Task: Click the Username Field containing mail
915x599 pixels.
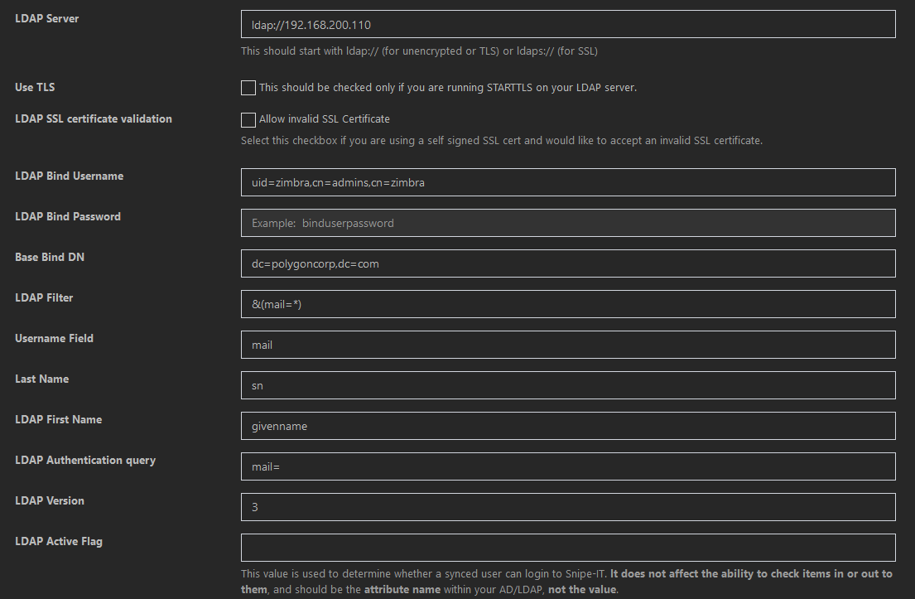Action: click(567, 345)
